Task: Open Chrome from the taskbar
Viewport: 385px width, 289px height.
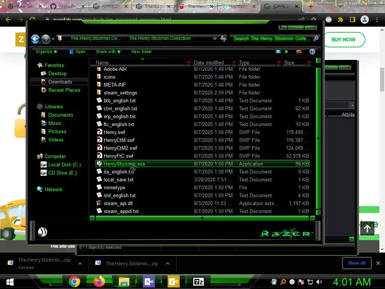Action: coord(74,281)
